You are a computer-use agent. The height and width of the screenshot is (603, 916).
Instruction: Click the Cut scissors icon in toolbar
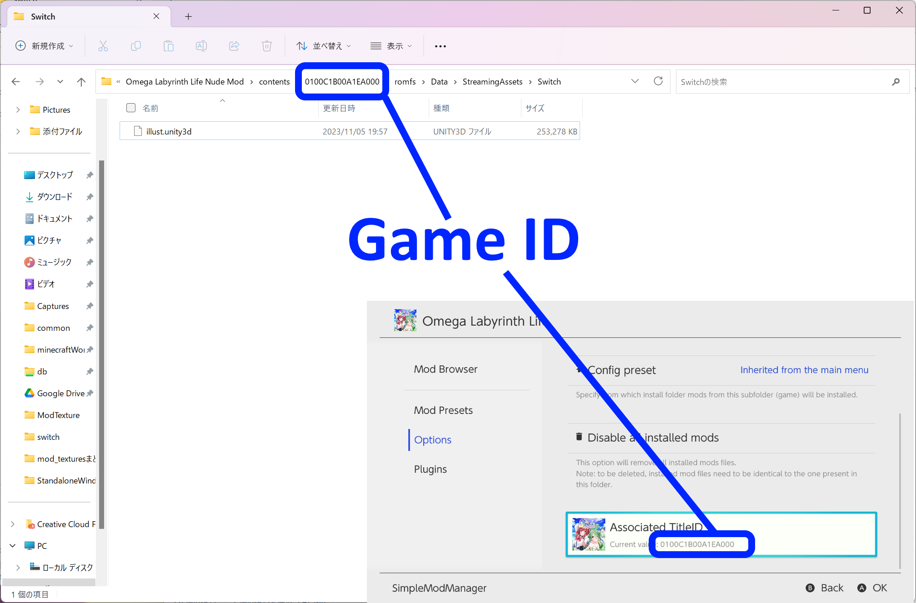coord(103,46)
